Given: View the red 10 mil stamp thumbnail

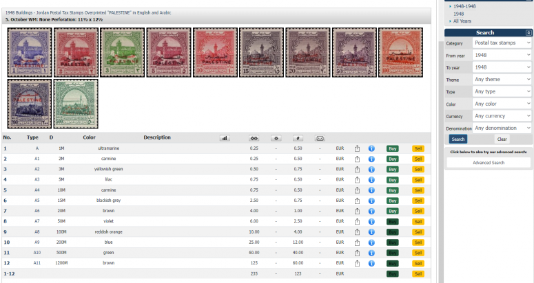Looking at the screenshot, I should pos(215,52).
